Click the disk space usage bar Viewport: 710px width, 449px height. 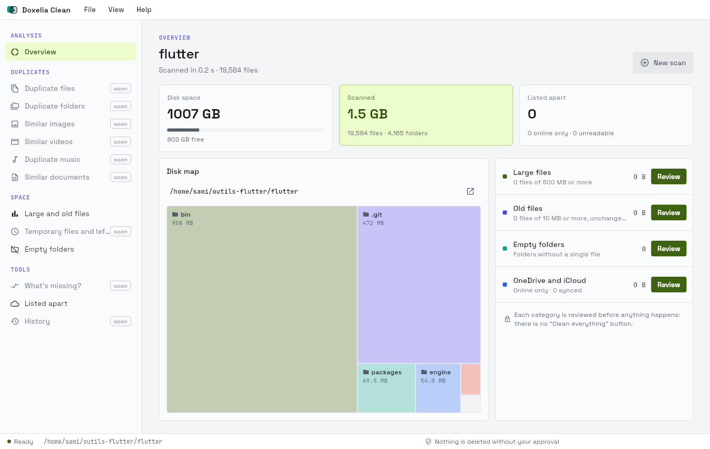[245, 130]
